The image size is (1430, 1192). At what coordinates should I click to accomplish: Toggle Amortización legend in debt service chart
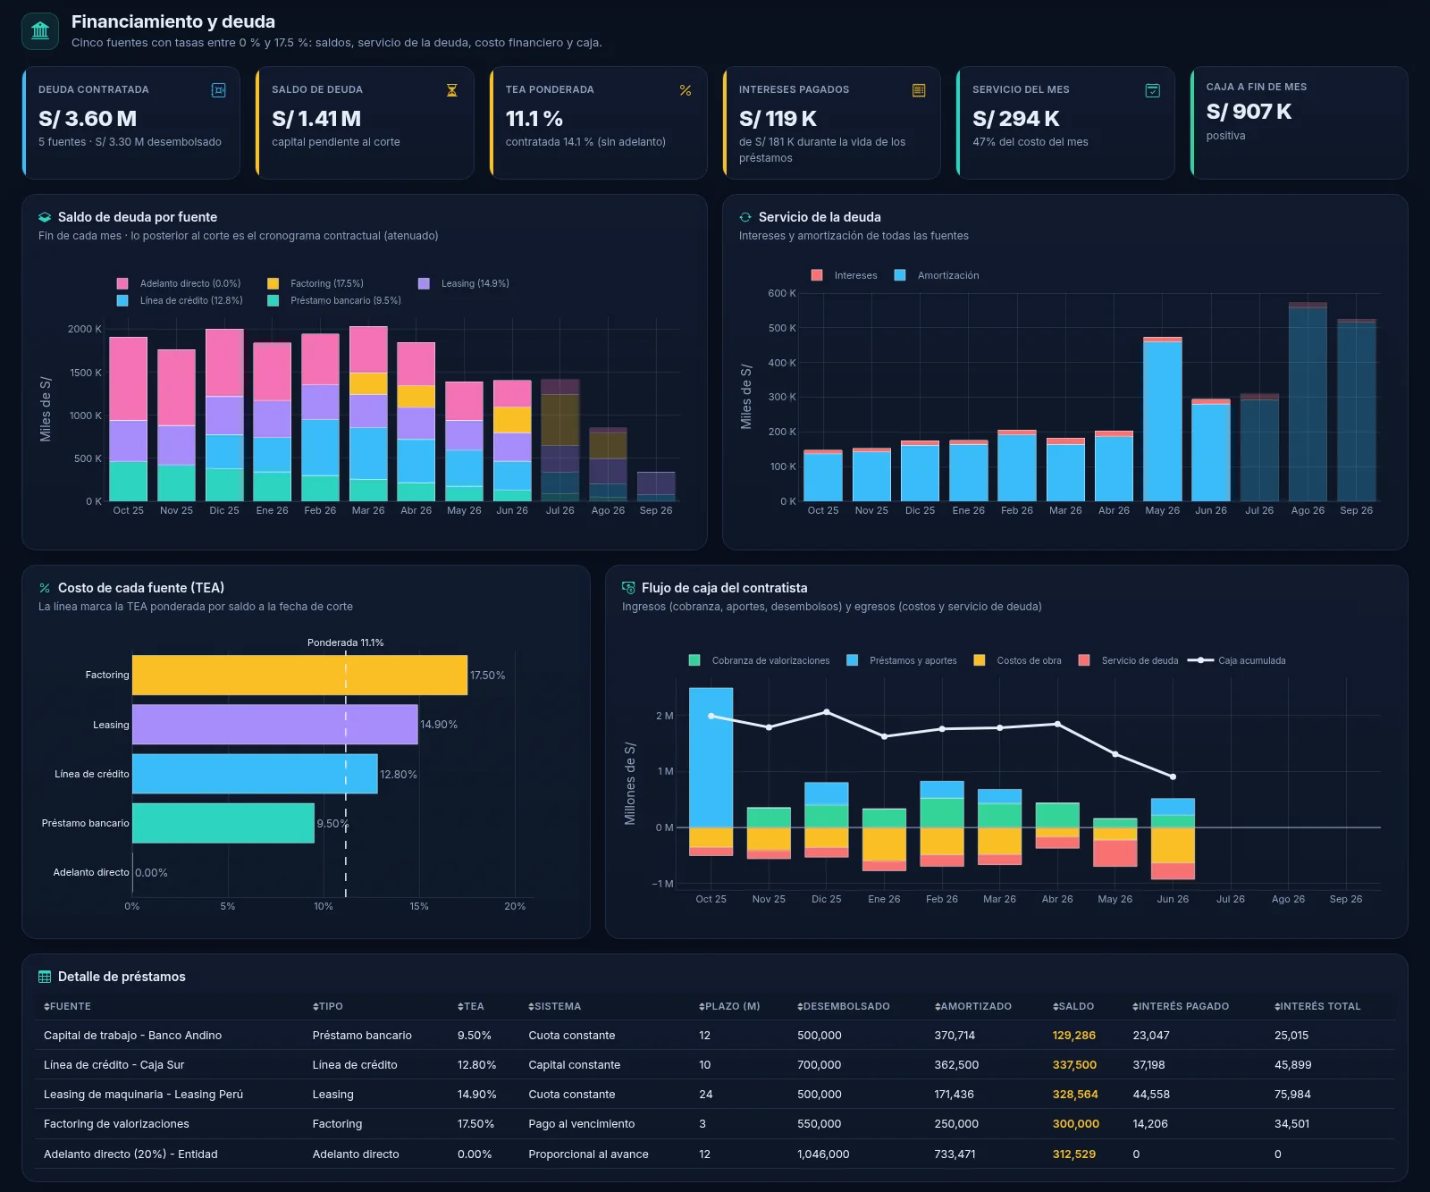point(937,275)
